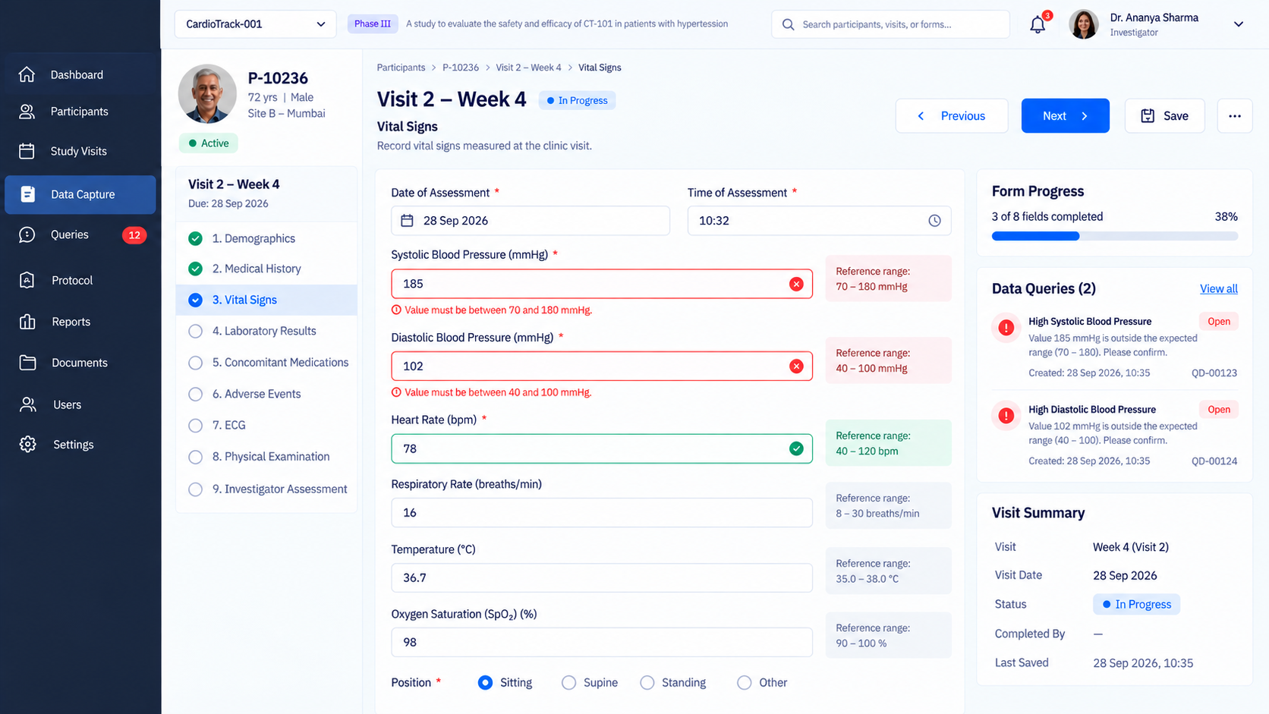
Task: Go to Participants in sidebar
Action: [80, 112]
